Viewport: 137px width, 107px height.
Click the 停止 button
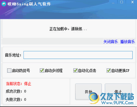(118, 92)
